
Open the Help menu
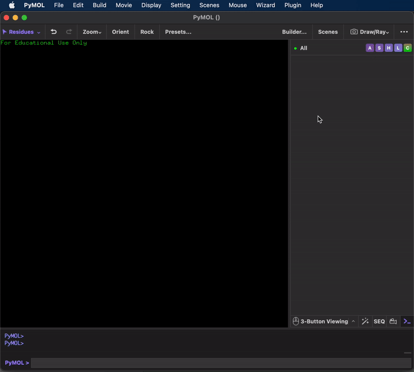pyautogui.click(x=317, y=5)
